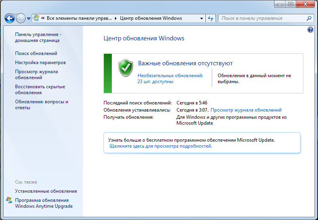View 'Необязательных обновлений: 23 шт. доступны'

170,78
